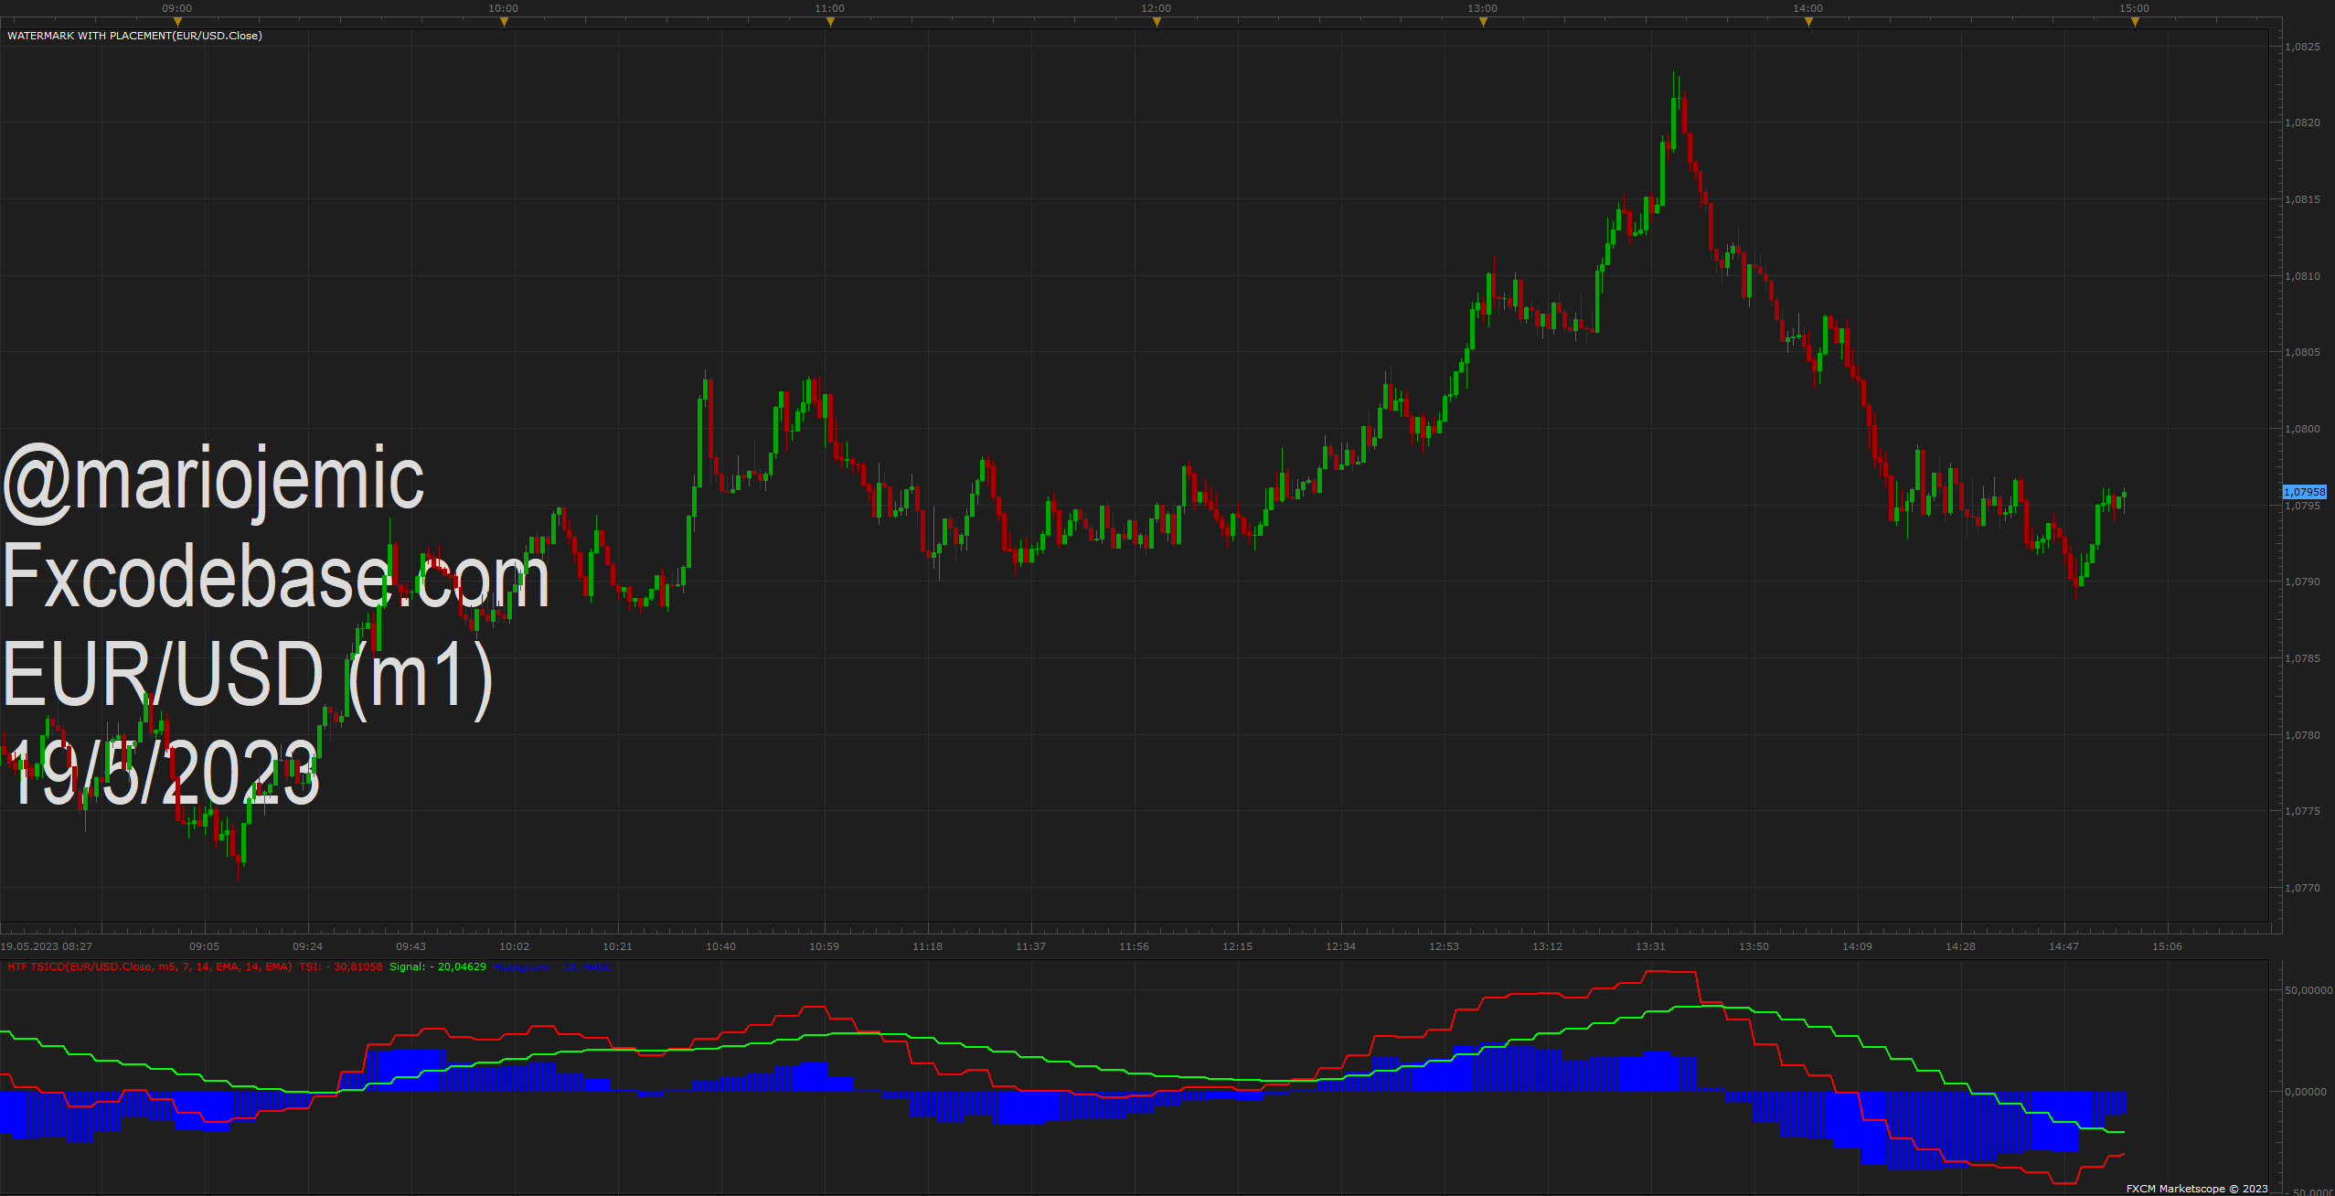This screenshot has height=1196, width=2335.
Task: Click the 14:00 triangle session marker
Action: (x=1808, y=22)
